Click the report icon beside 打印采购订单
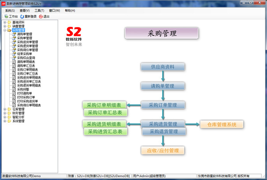267x180 pixels. pyautogui.click(x=14, y=97)
